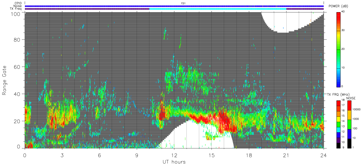Click the NOISE legend title
364x168 pixels.
point(351,98)
